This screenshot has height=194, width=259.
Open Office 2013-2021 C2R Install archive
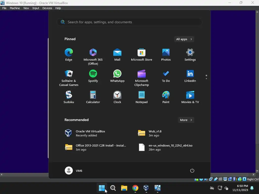point(96,148)
